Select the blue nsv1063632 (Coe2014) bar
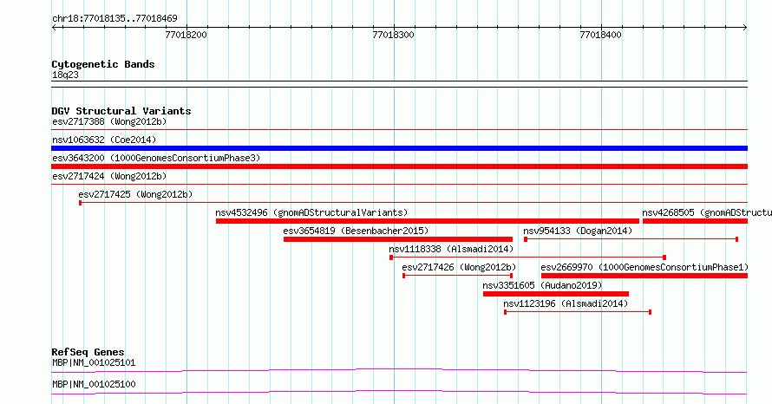Screen dimensions: 772x404 tap(399, 148)
